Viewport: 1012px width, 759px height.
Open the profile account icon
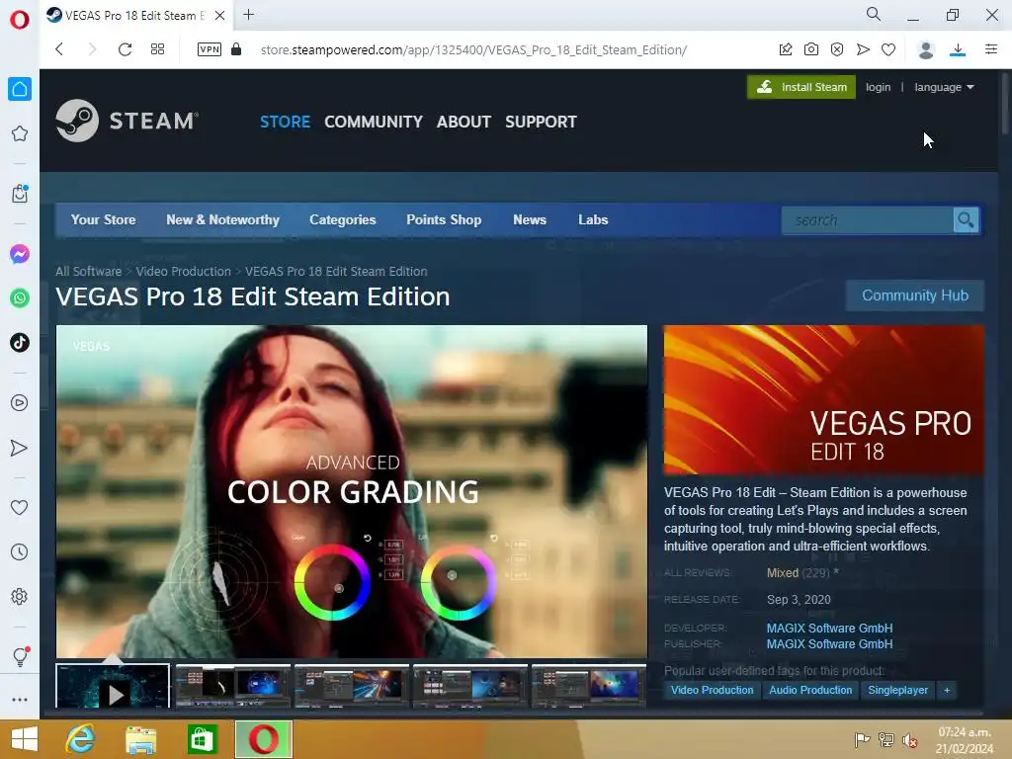click(x=926, y=49)
